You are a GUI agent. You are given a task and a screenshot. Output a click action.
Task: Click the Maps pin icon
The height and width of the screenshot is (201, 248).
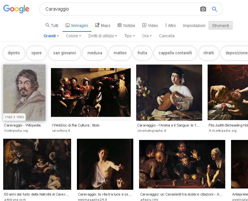pos(97,25)
